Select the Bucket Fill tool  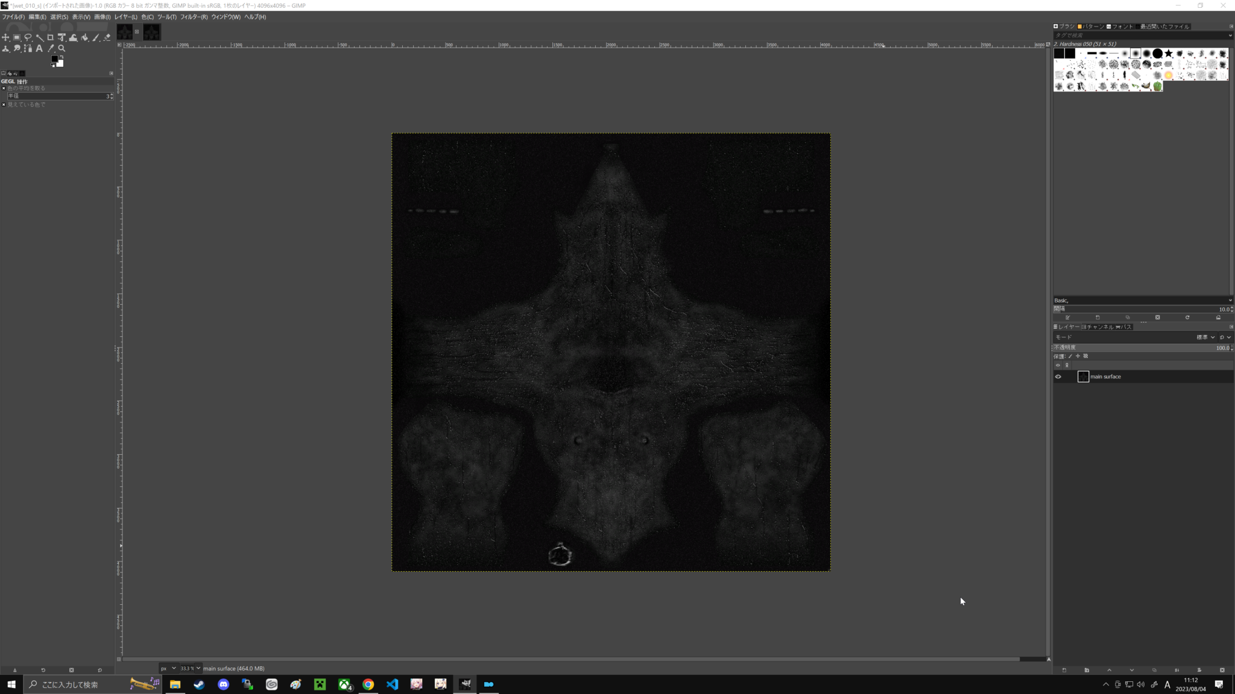coord(84,37)
